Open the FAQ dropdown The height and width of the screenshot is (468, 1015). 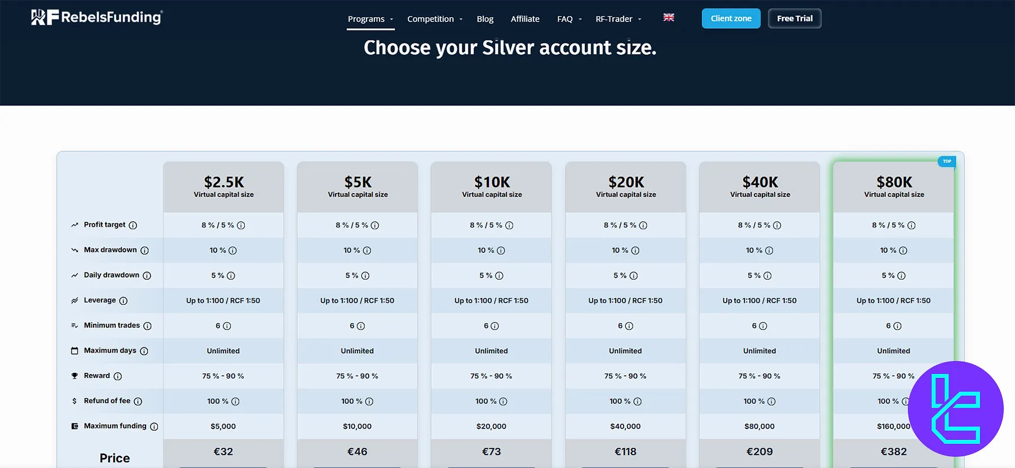tap(565, 19)
